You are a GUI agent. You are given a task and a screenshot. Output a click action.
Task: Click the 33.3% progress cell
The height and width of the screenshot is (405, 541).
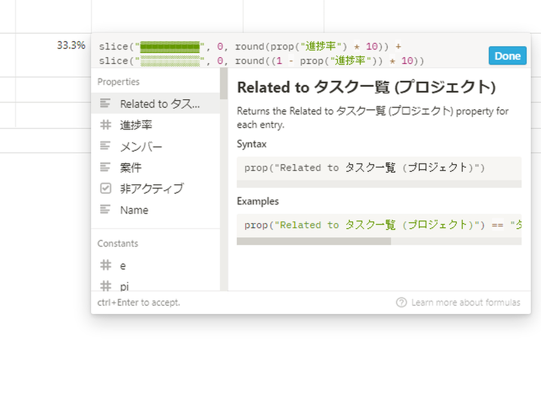coord(54,45)
